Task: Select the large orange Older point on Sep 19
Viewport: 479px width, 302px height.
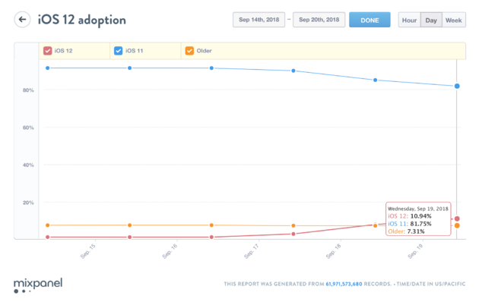Action: [x=457, y=226]
